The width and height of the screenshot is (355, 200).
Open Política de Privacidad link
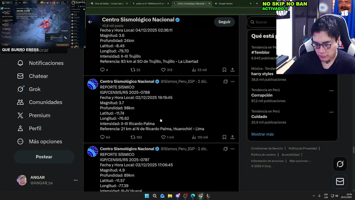pos(303,148)
